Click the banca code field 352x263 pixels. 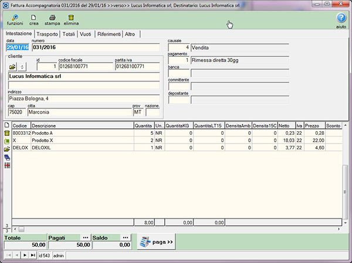[179, 73]
